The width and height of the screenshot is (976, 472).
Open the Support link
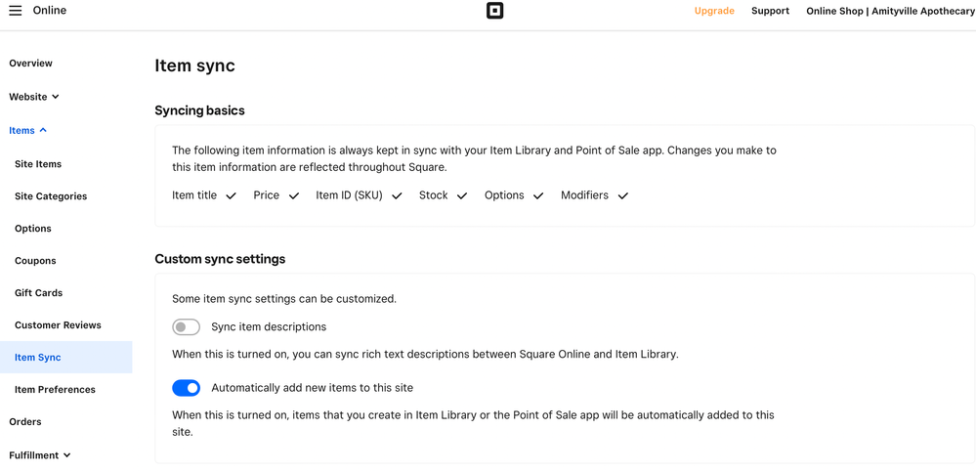770,11
